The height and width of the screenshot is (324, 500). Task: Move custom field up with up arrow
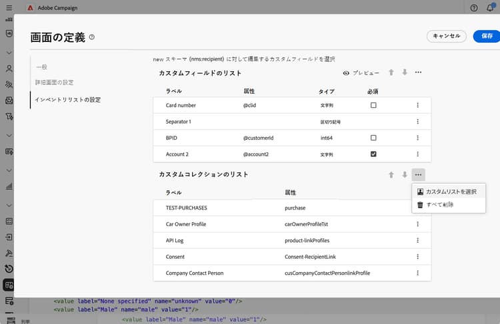click(x=391, y=73)
